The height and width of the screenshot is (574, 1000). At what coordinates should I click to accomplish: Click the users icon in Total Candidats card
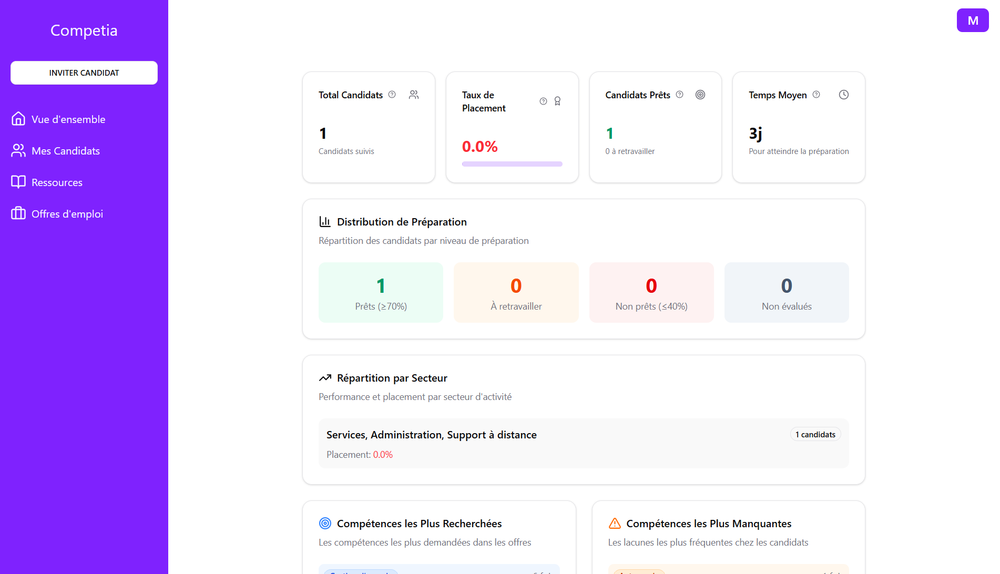click(x=414, y=95)
